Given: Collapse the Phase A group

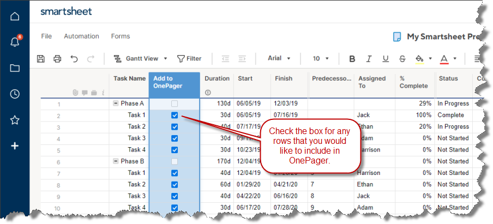Looking at the screenshot, I should (x=116, y=104).
